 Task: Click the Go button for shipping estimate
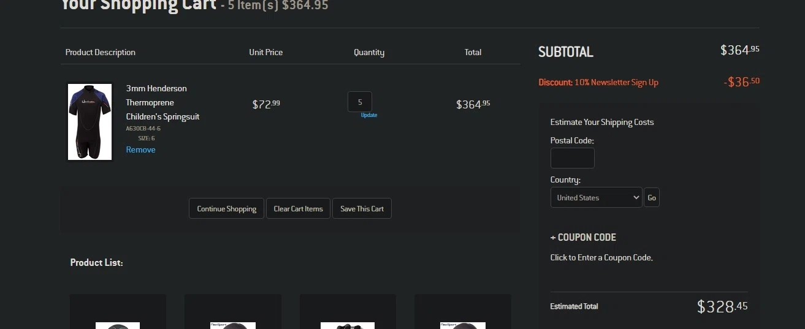click(652, 197)
